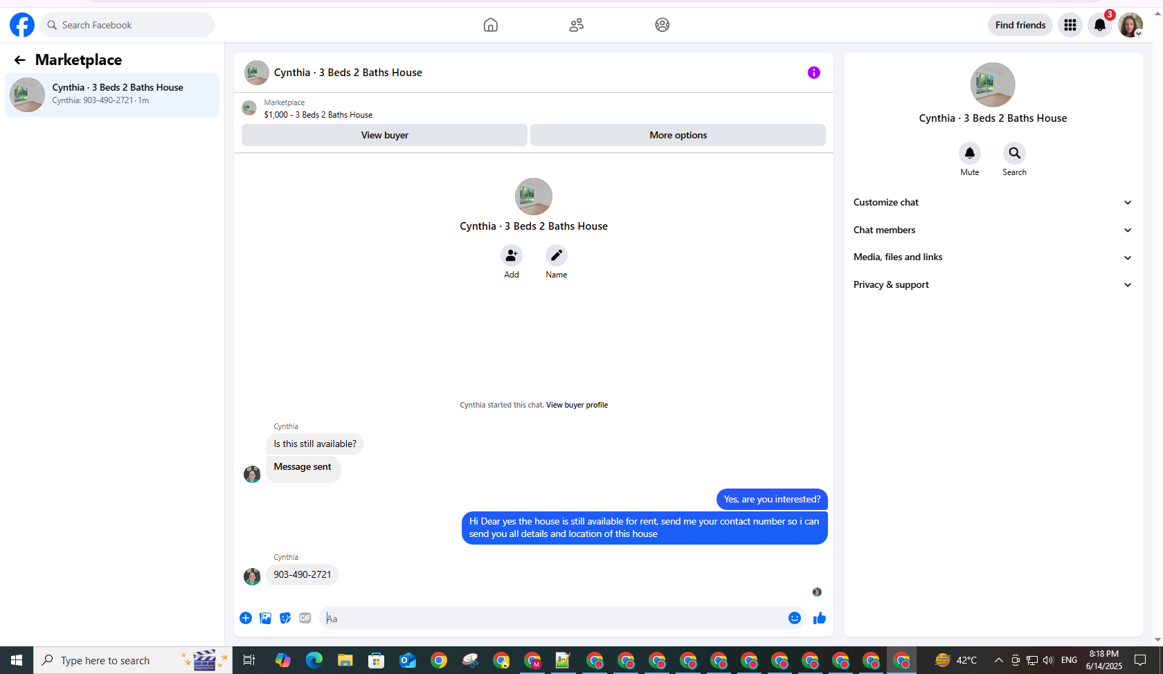This screenshot has width=1163, height=674.
Task: Open Windows Task View
Action: point(249,660)
